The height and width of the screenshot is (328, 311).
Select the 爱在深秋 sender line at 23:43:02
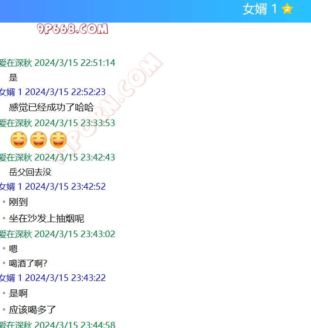tap(57, 234)
